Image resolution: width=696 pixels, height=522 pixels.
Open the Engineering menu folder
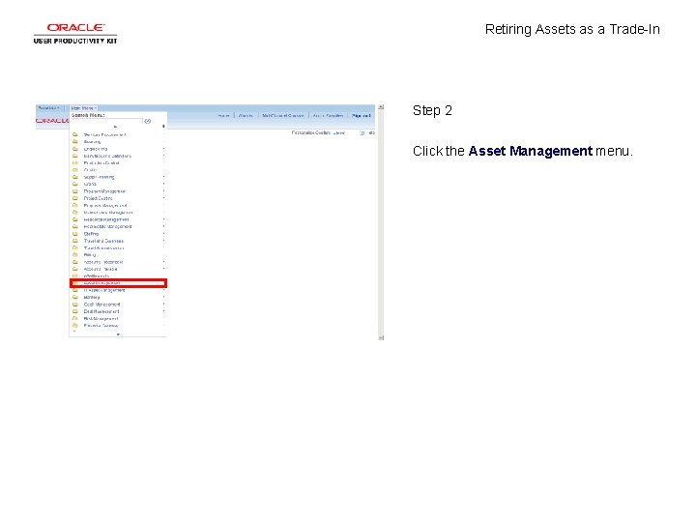[x=96, y=149]
